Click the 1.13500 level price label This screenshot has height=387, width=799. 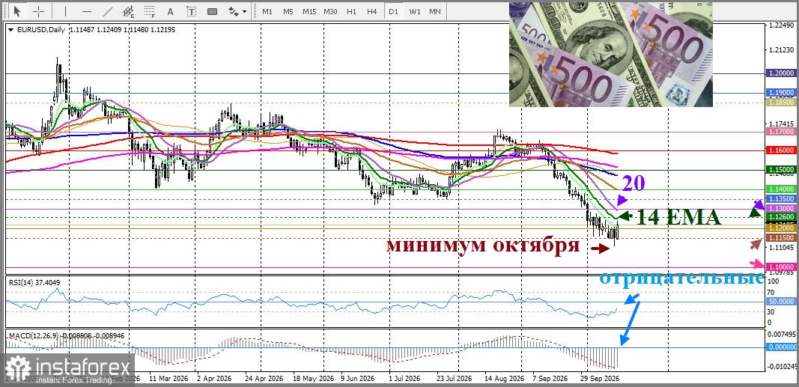coord(781,198)
